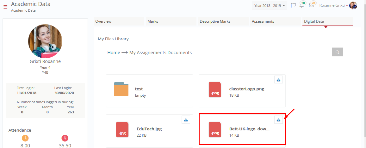Switch to the Marks tab
Screen dimensions: 366x148
[171, 21]
